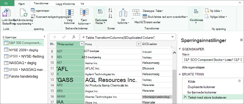Select the GICS-sektor column header
The image size is (244, 104).
pos(157,44)
